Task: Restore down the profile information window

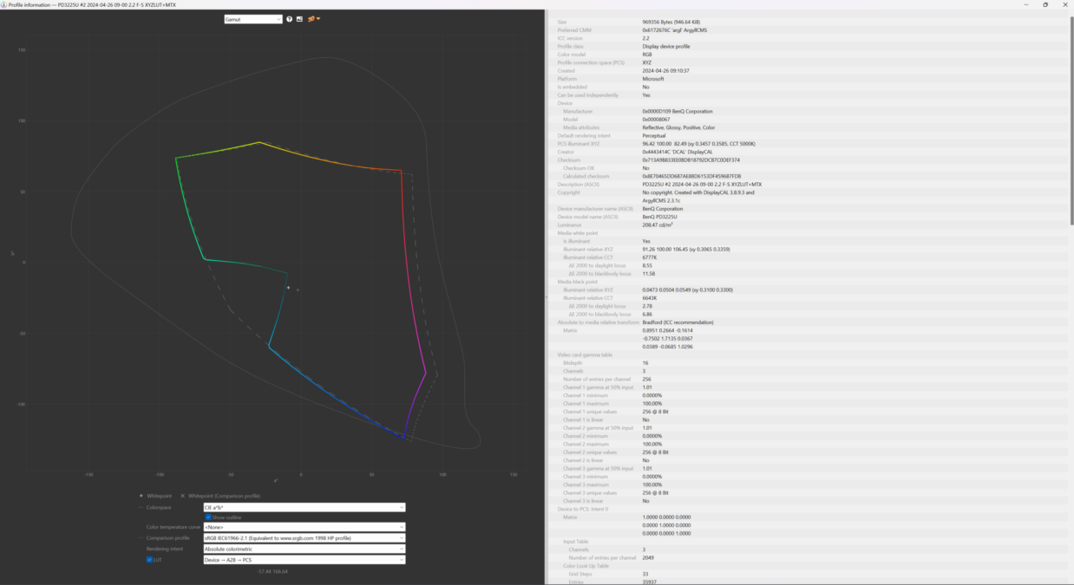Action: pyautogui.click(x=1045, y=4)
